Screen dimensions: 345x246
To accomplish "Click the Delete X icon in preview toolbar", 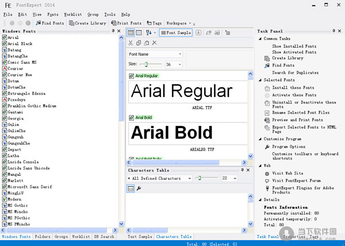I will click(x=155, y=43).
